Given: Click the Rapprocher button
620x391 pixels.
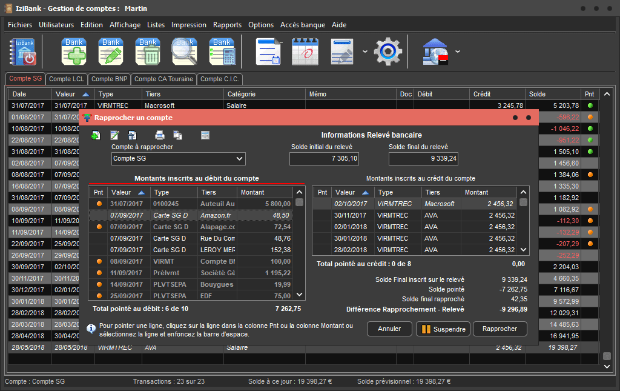Looking at the screenshot, I should tap(500, 329).
